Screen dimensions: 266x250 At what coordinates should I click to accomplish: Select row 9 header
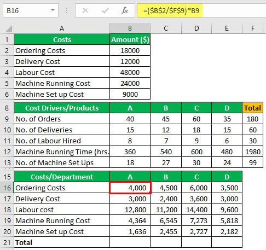point(7,119)
